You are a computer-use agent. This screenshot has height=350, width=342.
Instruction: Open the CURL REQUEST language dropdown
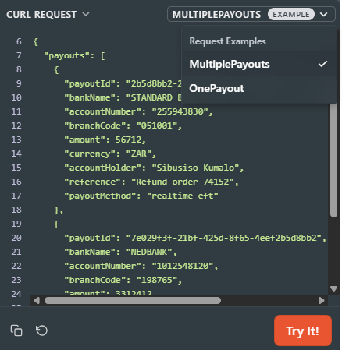click(48, 15)
